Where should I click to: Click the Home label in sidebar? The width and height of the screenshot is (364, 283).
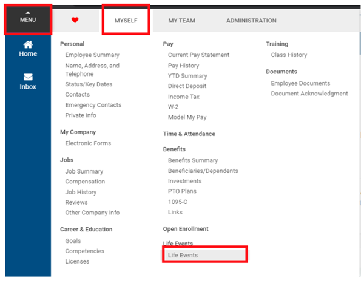(x=28, y=53)
